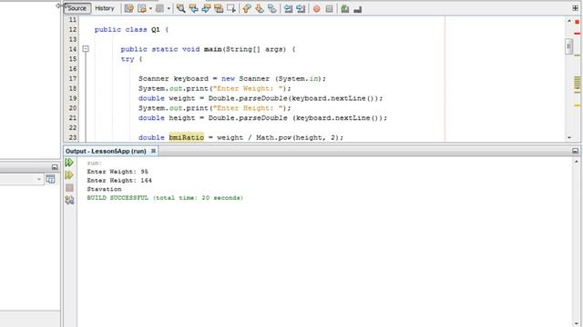Click line number 12 in the gutter
The height and width of the screenshot is (327, 583).
(73, 30)
